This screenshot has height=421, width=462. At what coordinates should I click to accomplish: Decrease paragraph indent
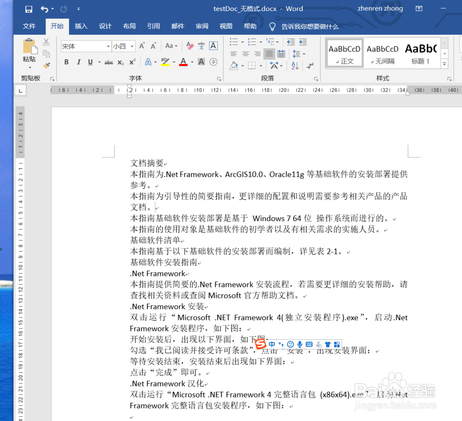291,42
